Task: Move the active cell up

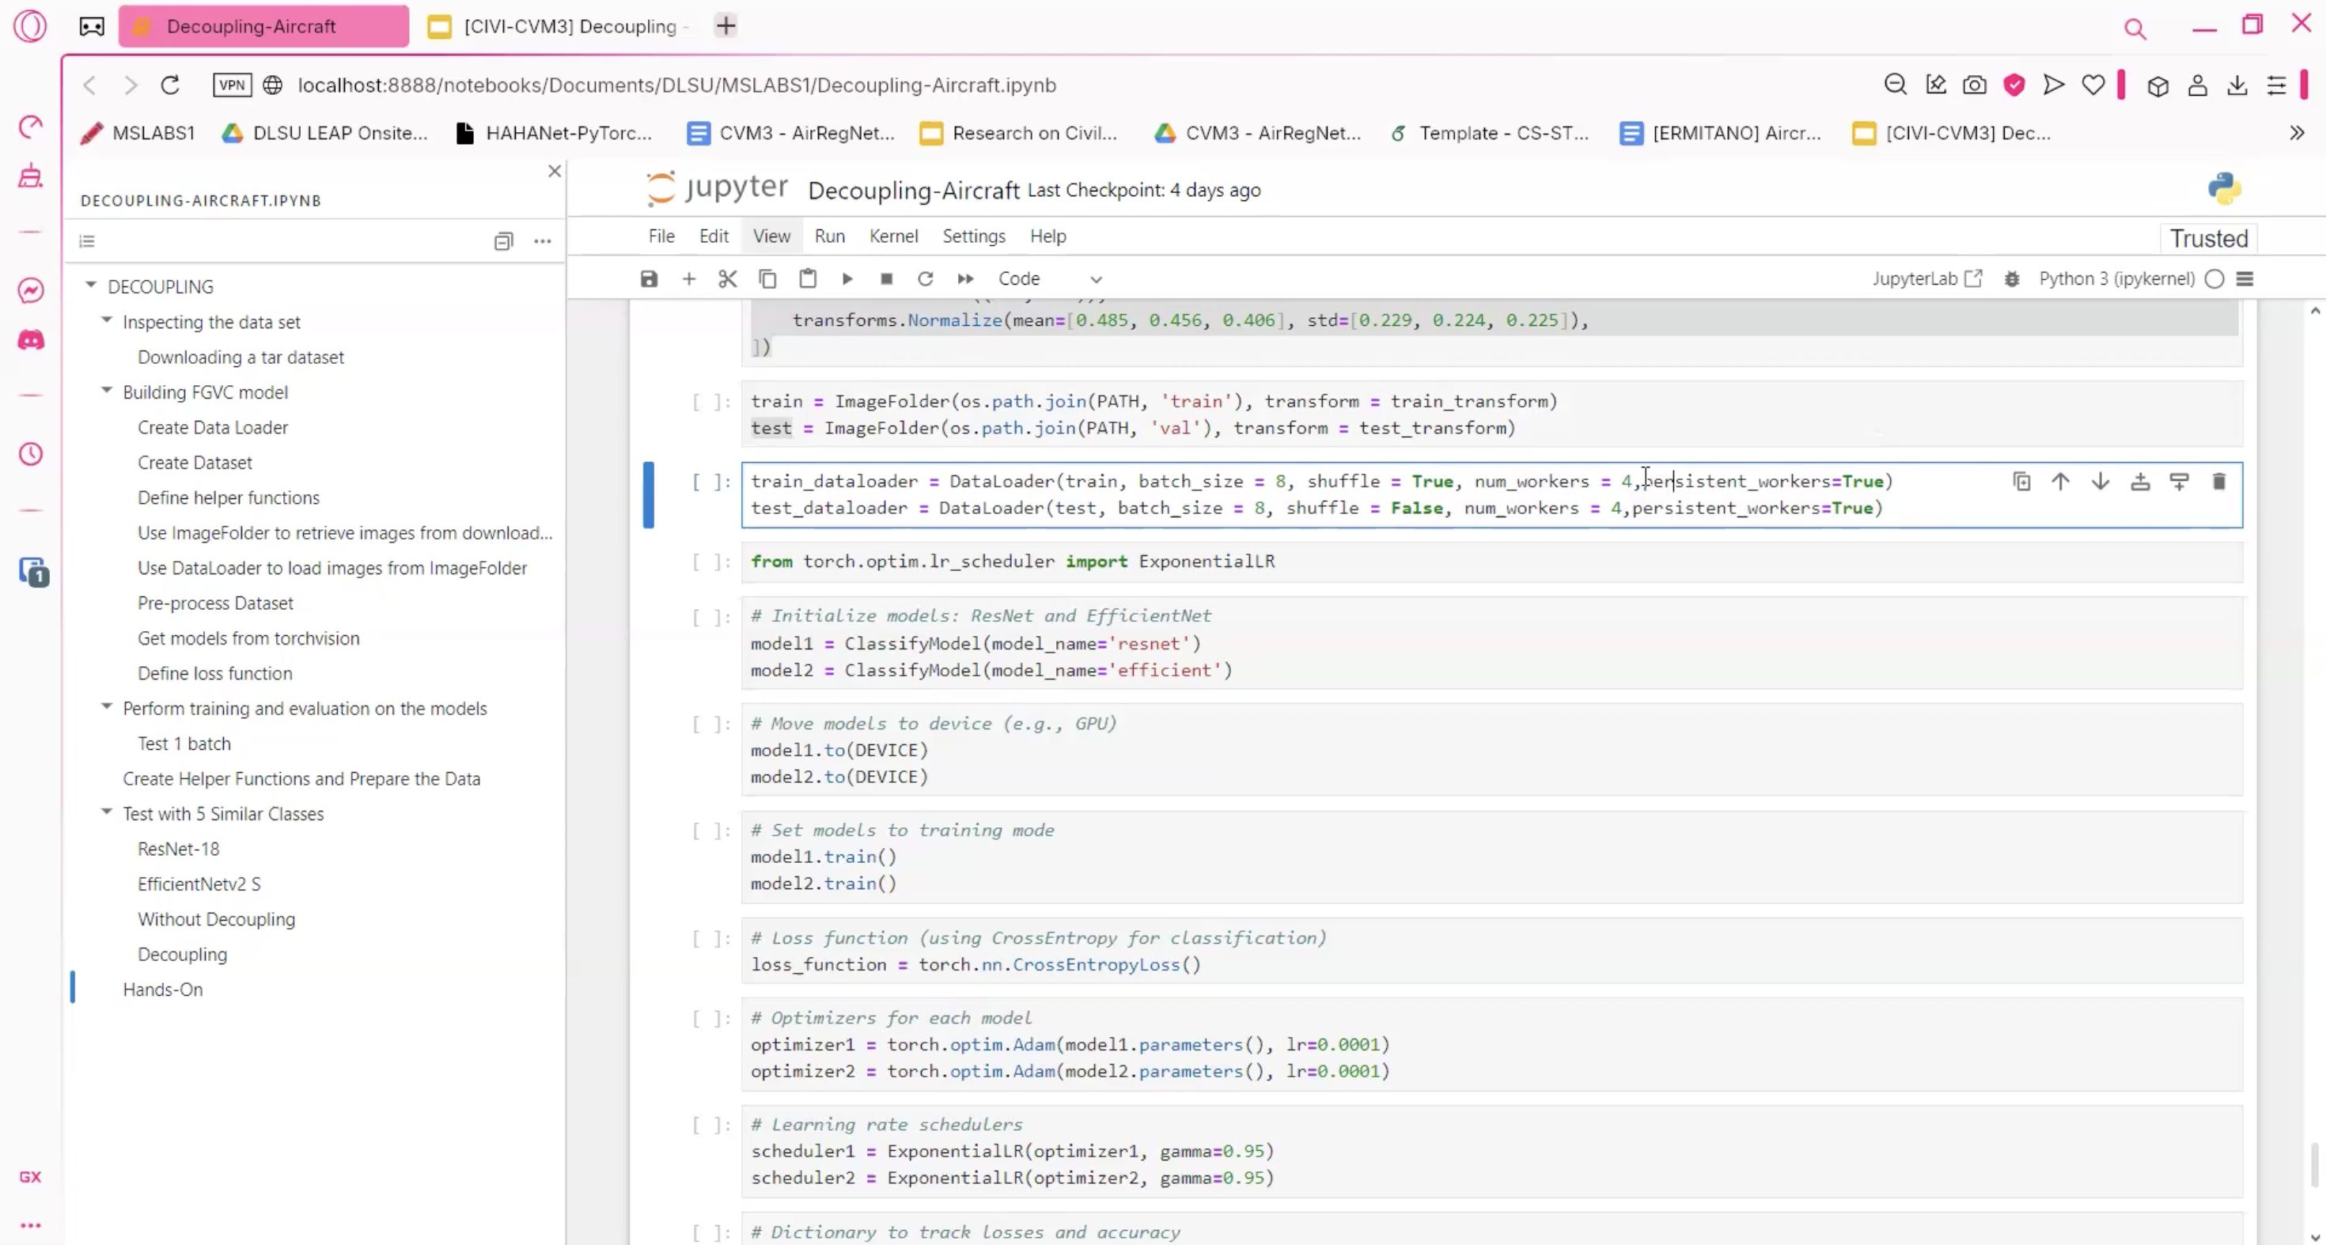Action: (2060, 481)
